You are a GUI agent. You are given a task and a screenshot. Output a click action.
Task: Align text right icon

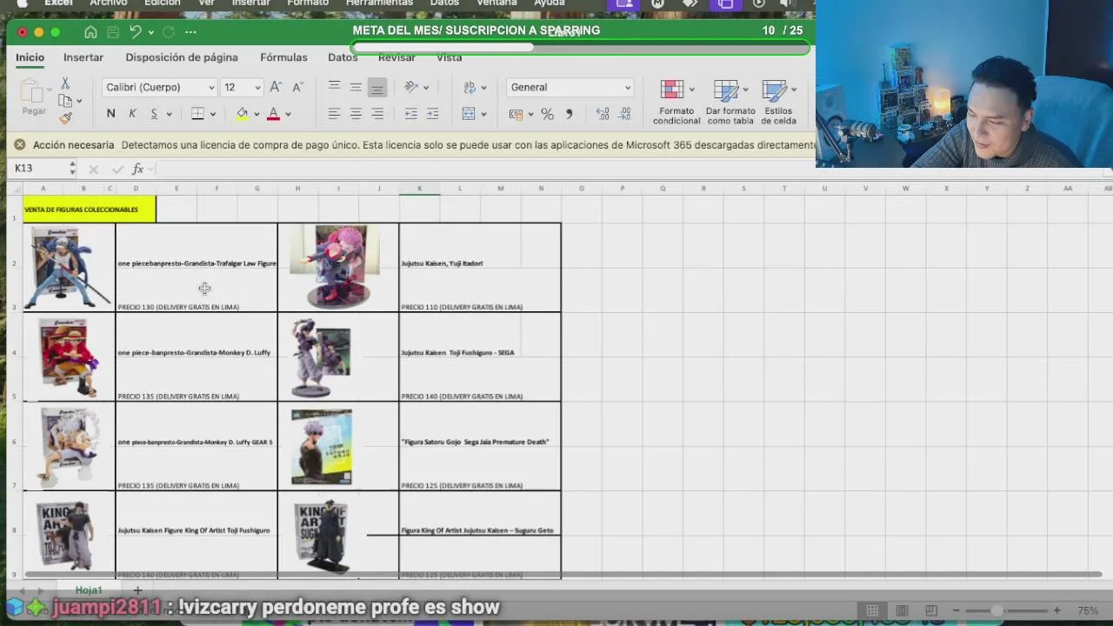tap(377, 114)
